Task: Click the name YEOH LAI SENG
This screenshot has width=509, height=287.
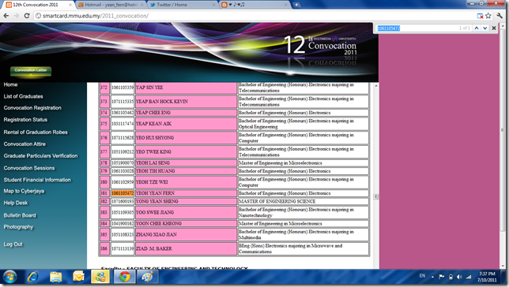Action: [153, 163]
